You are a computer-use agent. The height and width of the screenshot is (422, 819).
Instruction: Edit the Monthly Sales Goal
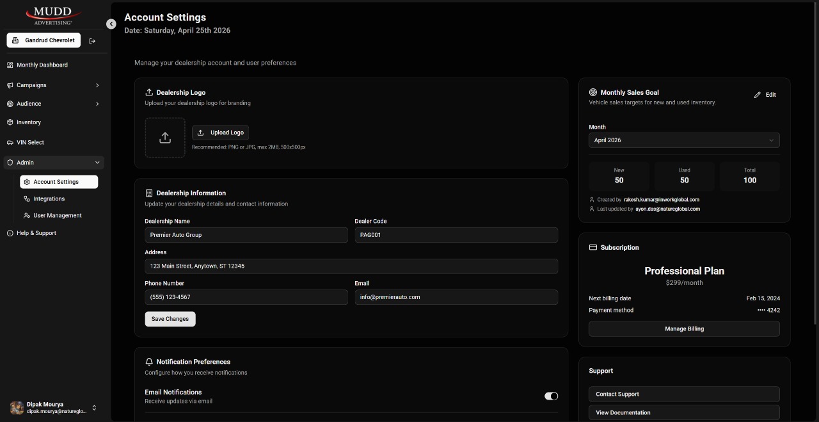[x=765, y=94]
